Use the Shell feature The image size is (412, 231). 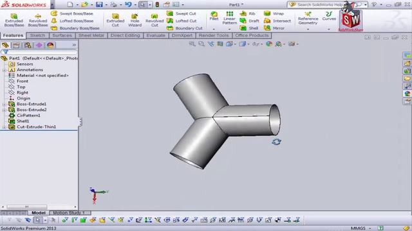click(249, 28)
